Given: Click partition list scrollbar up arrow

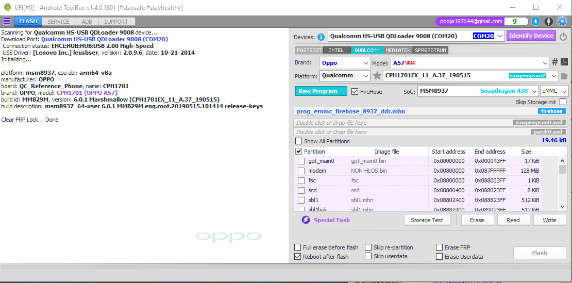Looking at the screenshot, I should click(x=563, y=161).
